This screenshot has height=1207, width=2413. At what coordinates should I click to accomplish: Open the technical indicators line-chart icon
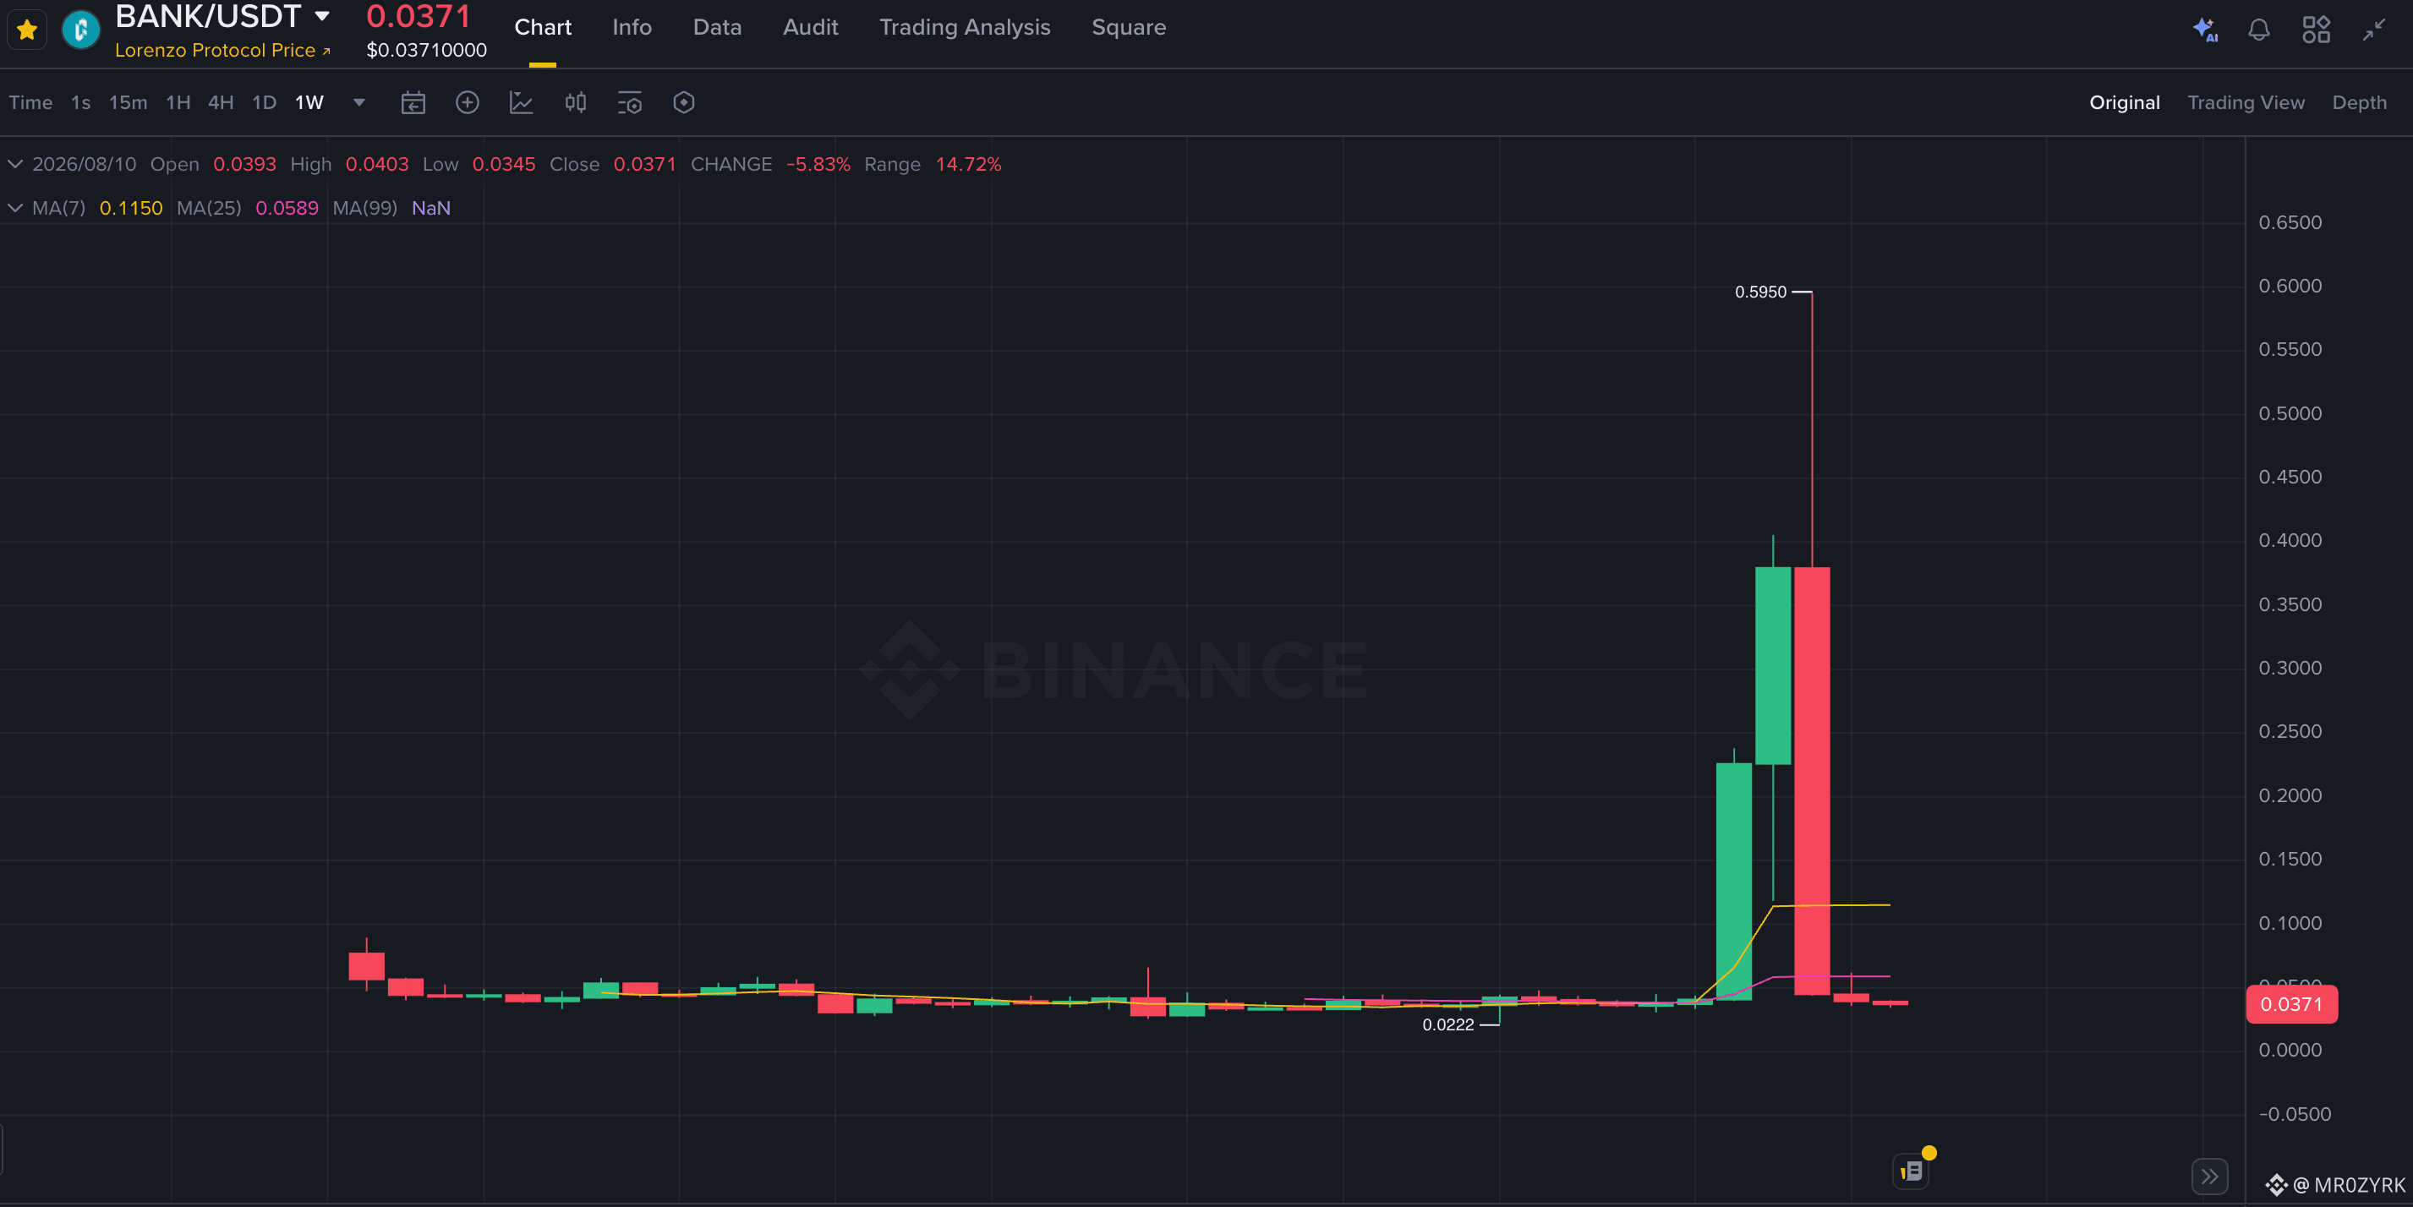pyautogui.click(x=521, y=103)
